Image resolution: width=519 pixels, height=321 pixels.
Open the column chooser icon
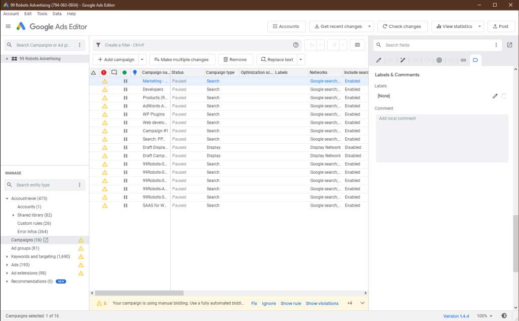357,45
